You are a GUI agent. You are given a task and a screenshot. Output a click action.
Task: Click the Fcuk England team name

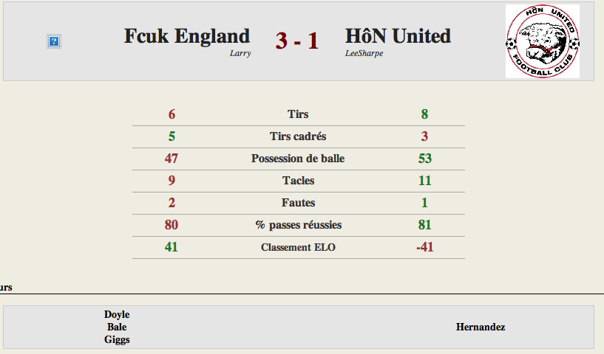coord(187,36)
